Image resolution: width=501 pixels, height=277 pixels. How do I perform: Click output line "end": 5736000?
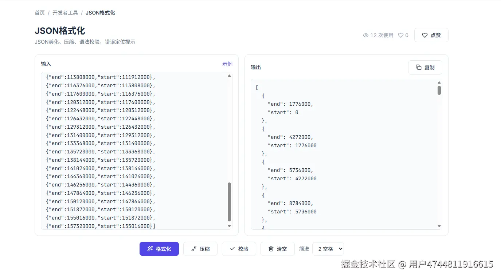290,170
